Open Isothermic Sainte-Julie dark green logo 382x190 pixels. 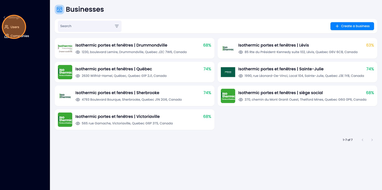(x=228, y=72)
